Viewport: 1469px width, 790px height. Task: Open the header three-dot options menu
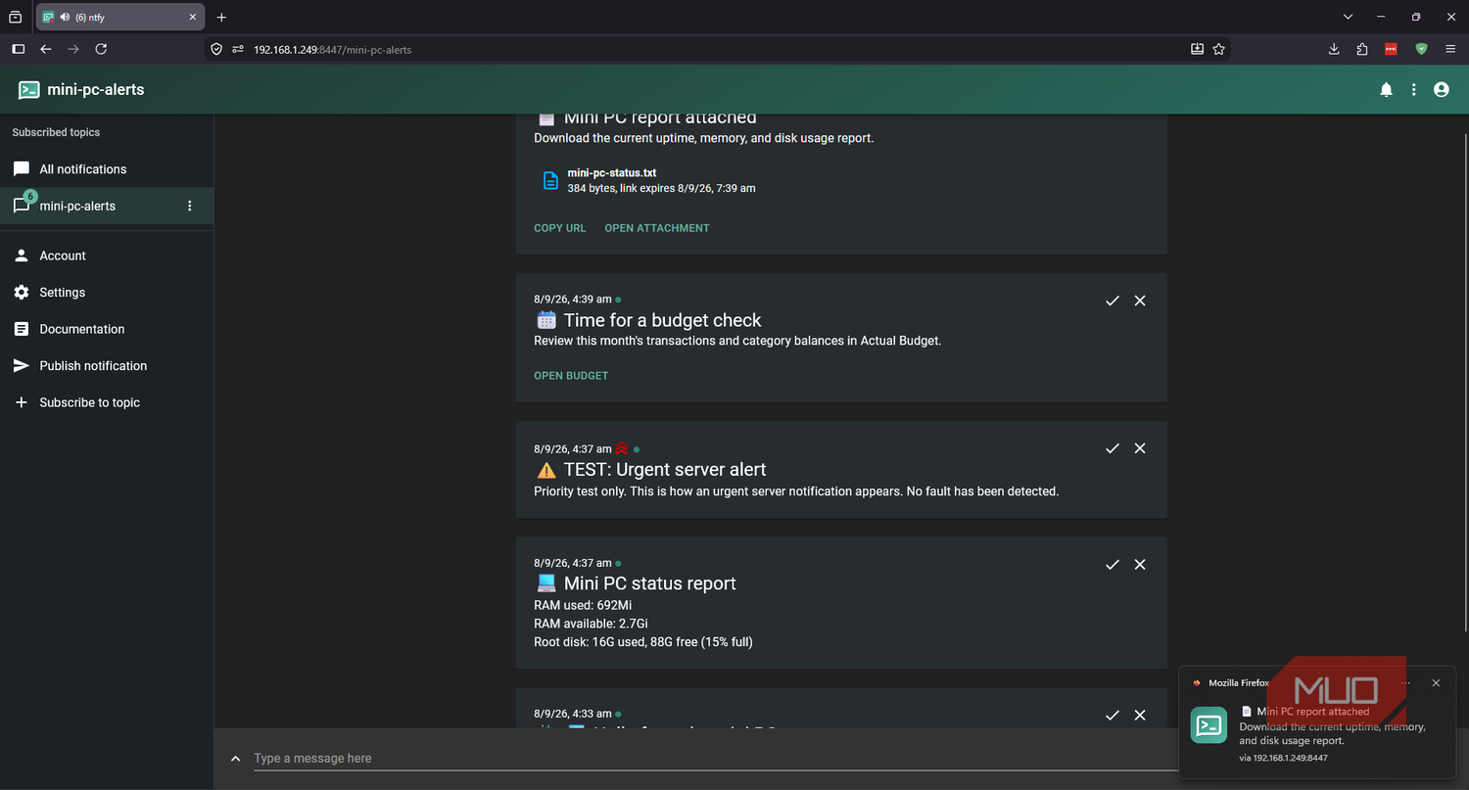coord(1413,90)
